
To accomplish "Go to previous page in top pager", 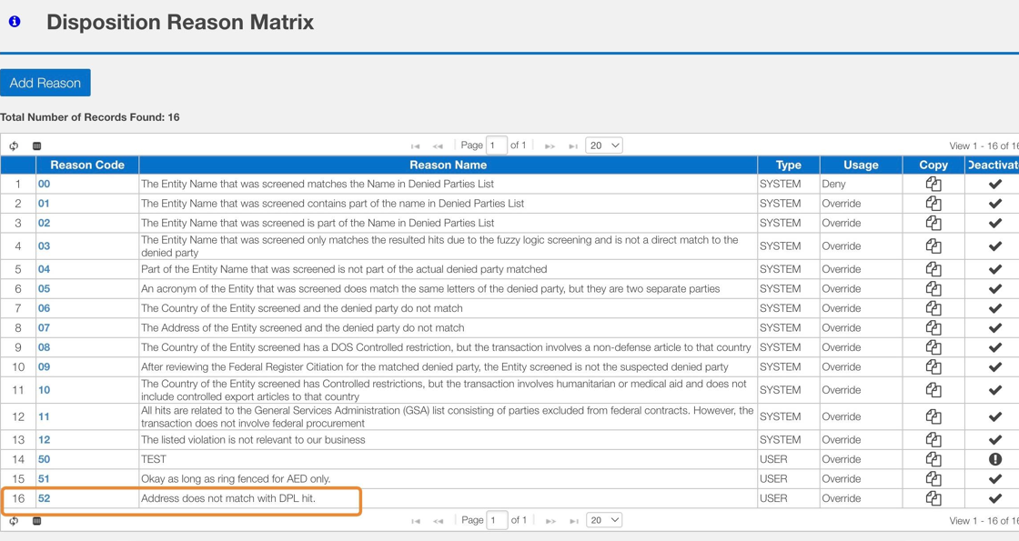I will 438,146.
